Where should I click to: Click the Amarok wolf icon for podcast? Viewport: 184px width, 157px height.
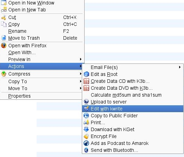click(x=86, y=143)
